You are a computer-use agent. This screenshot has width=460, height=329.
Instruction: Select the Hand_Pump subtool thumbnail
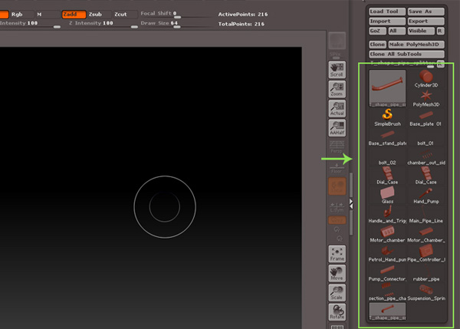426,196
